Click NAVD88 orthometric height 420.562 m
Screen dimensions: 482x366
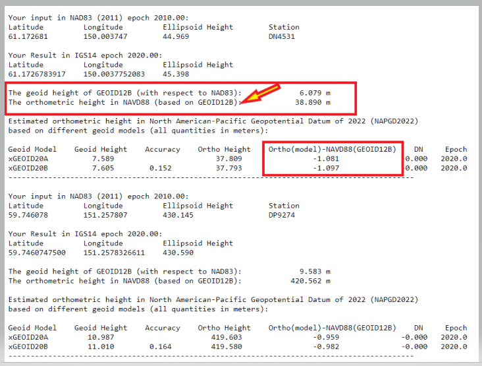click(309, 280)
